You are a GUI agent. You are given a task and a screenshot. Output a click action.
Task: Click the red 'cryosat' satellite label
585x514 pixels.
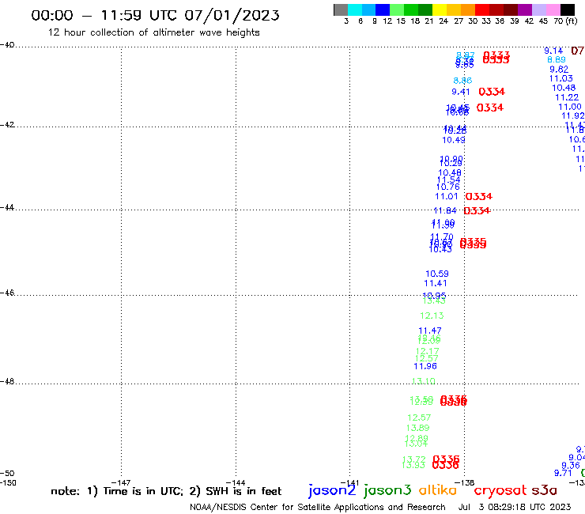point(500,491)
